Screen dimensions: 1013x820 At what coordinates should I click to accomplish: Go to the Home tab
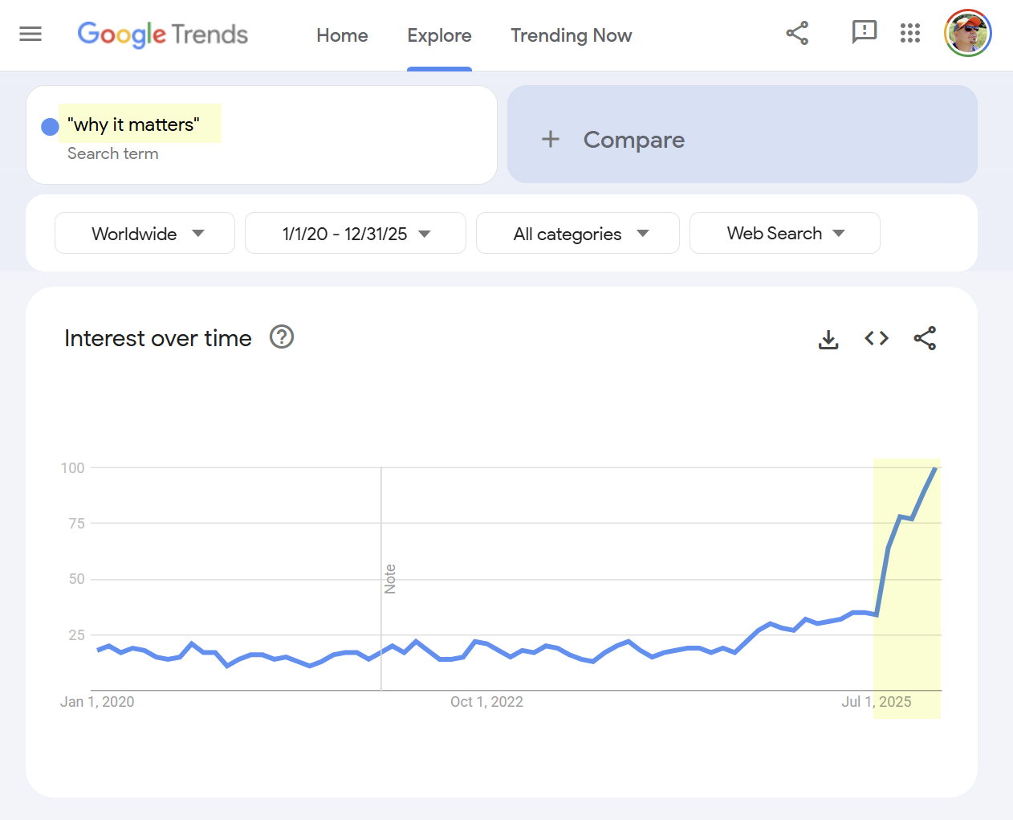pos(342,35)
